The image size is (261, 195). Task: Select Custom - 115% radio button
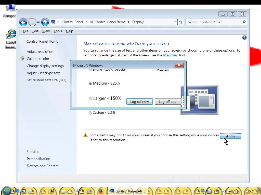(x=90, y=113)
